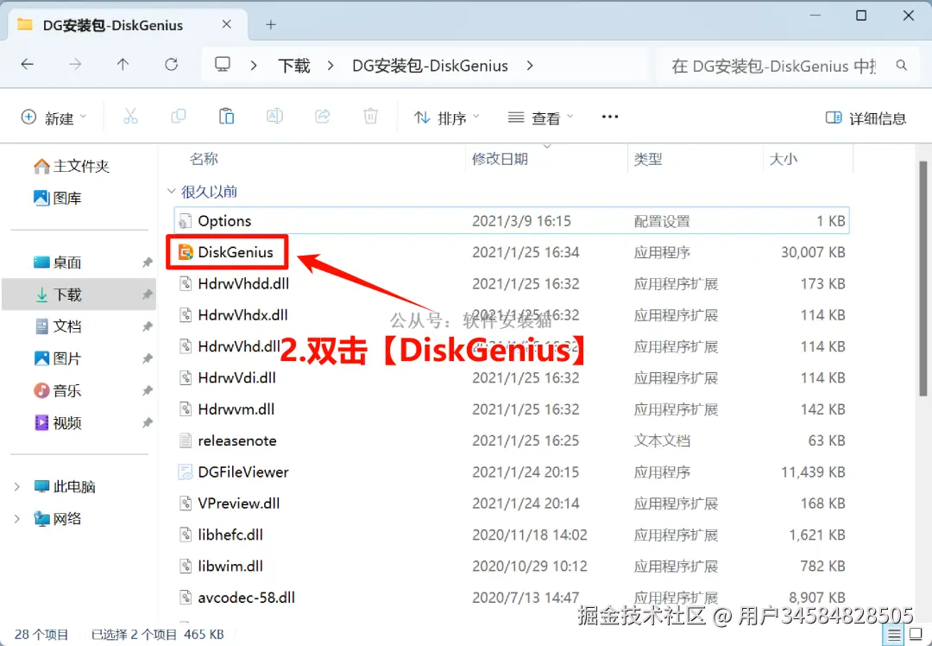Viewport: 932px width, 646px height.
Task: Click the 2021/3/9 16:15 date cell
Action: pos(521,221)
